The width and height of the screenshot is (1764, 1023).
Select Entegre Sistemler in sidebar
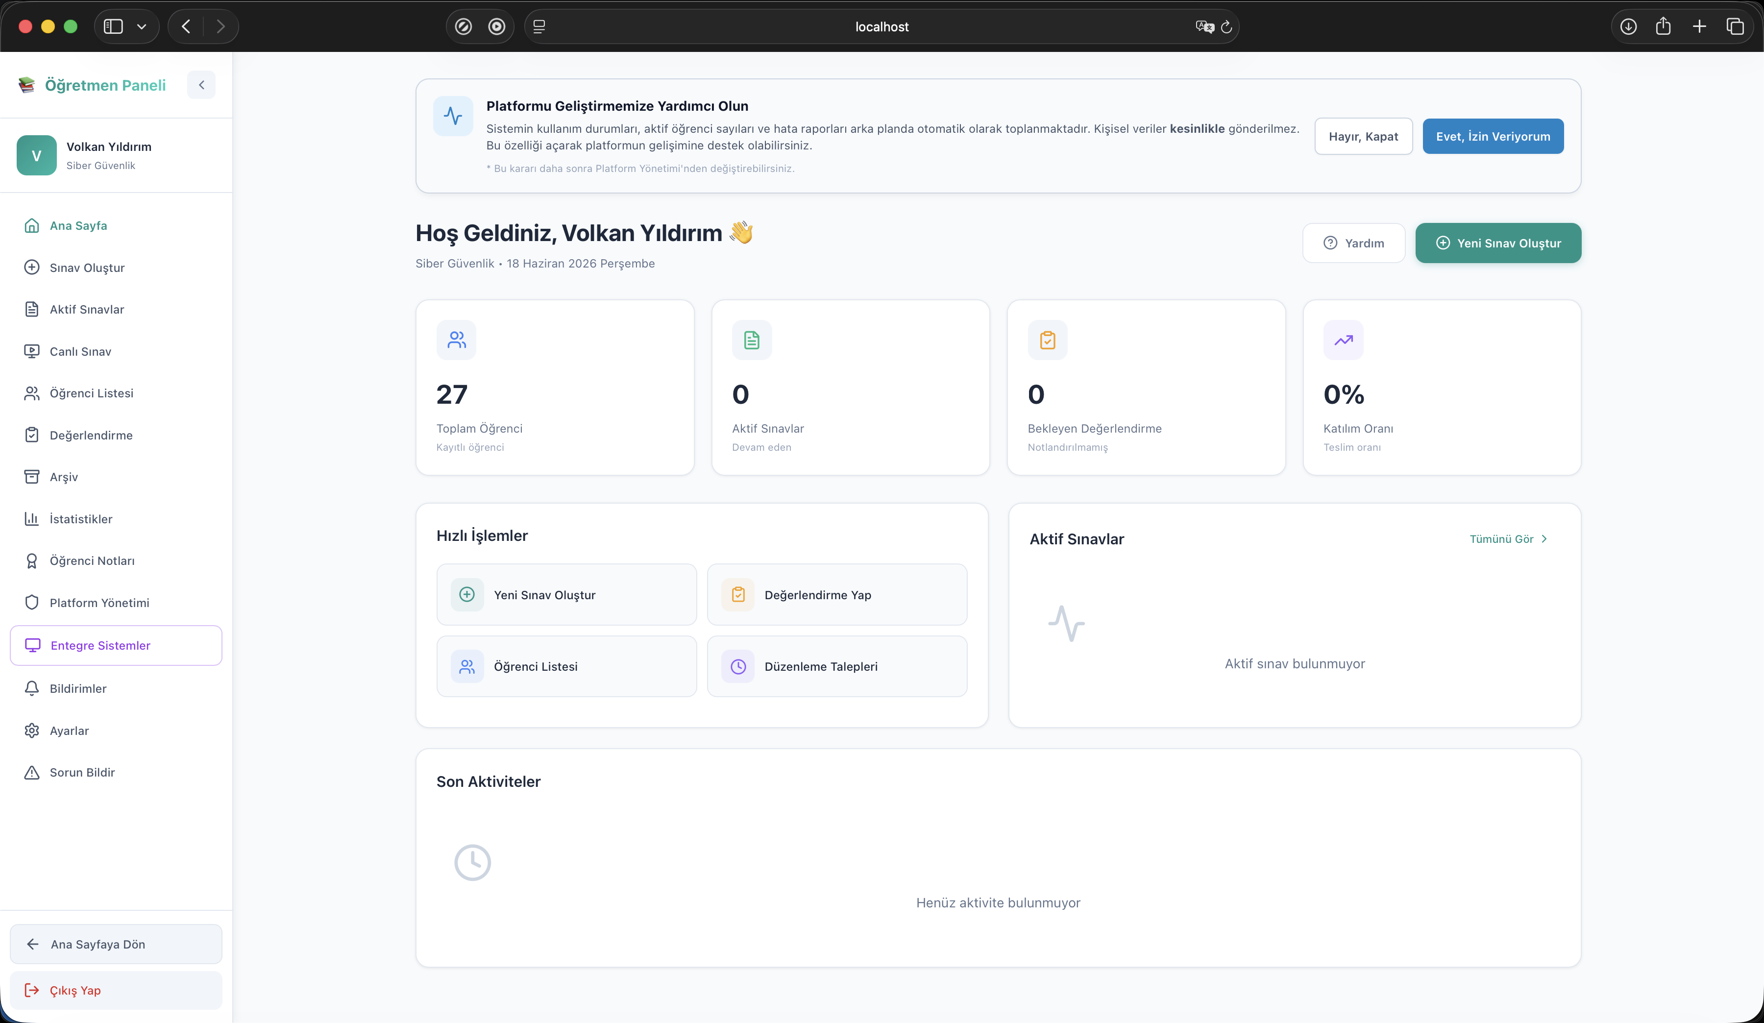tap(116, 645)
